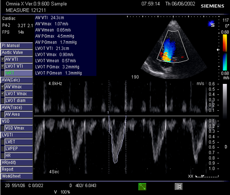Toggle the LVET checkbox
Viewport: 230px width, 195px height.
pyautogui.click(x=3, y=142)
